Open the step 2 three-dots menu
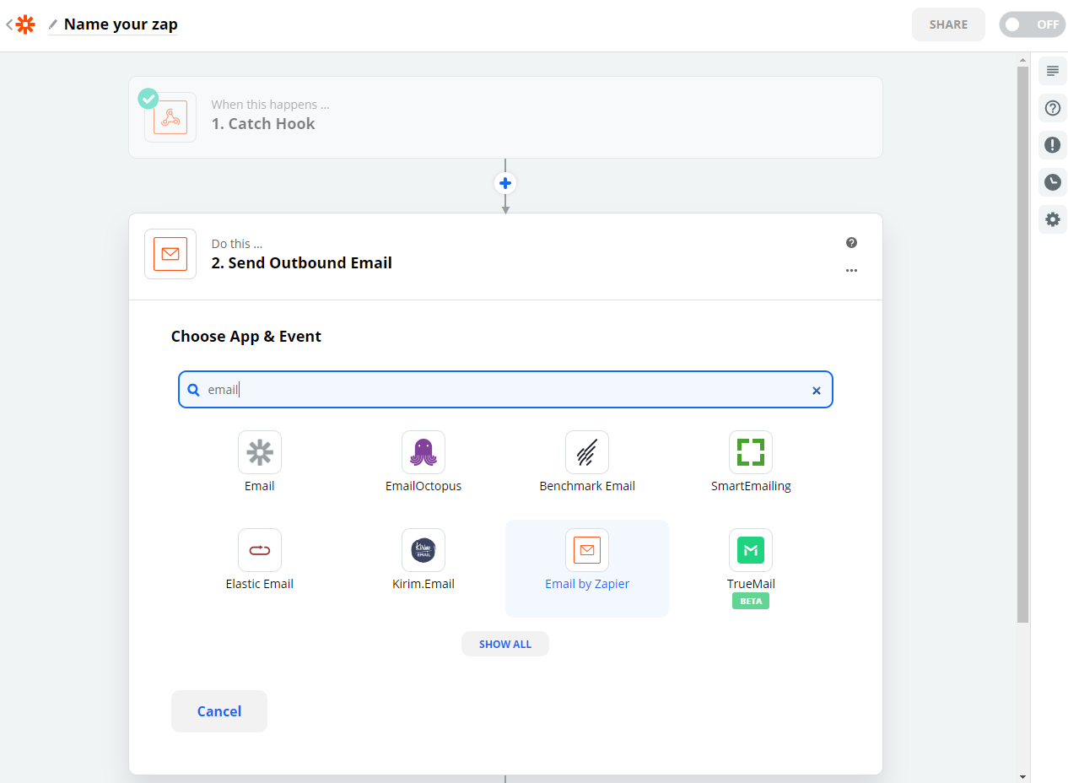 [851, 271]
